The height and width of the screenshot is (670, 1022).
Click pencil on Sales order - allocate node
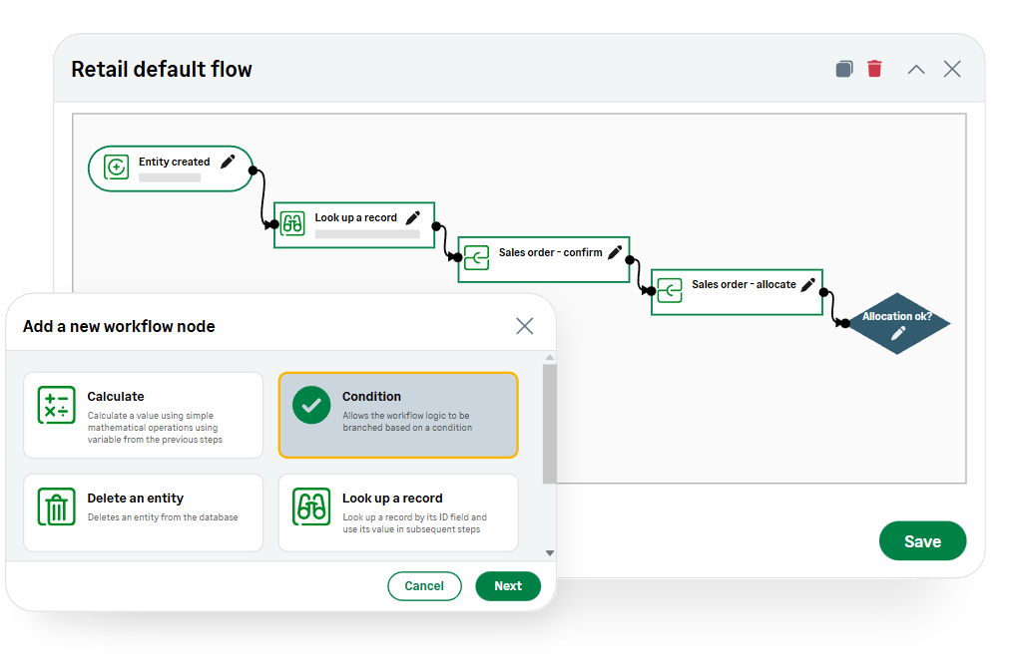(808, 284)
